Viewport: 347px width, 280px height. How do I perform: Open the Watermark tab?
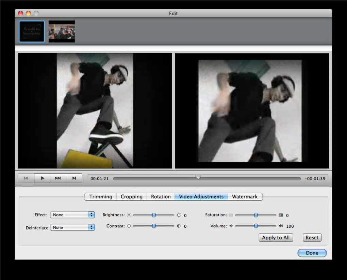pyautogui.click(x=245, y=197)
